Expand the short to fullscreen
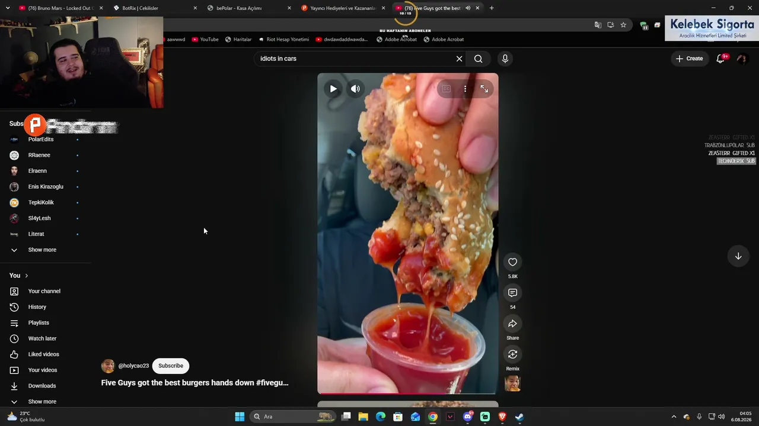The image size is (759, 426). [484, 89]
